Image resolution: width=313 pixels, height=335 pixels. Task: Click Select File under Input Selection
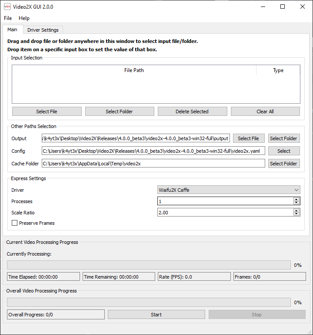click(47, 112)
